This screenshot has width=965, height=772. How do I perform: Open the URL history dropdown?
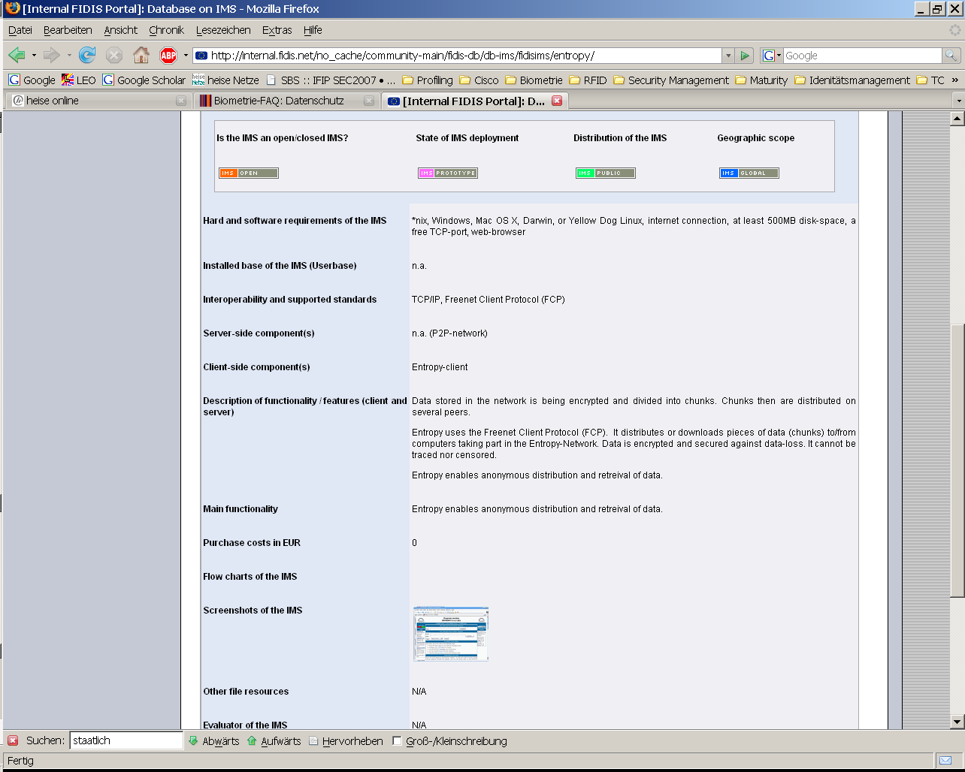click(728, 56)
